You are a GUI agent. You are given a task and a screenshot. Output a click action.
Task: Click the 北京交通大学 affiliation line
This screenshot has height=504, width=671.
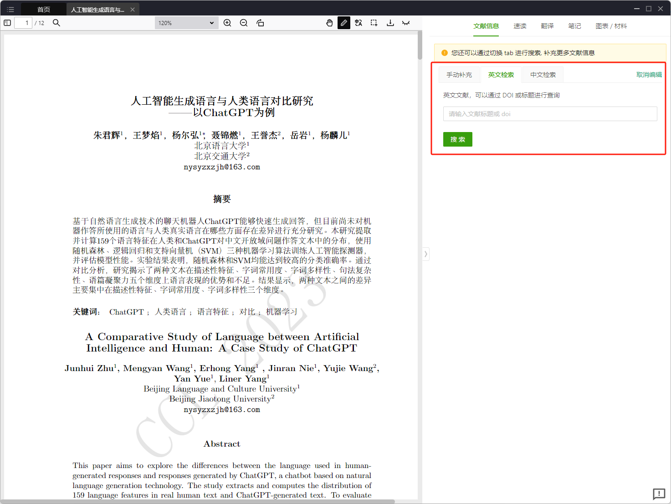(x=222, y=156)
